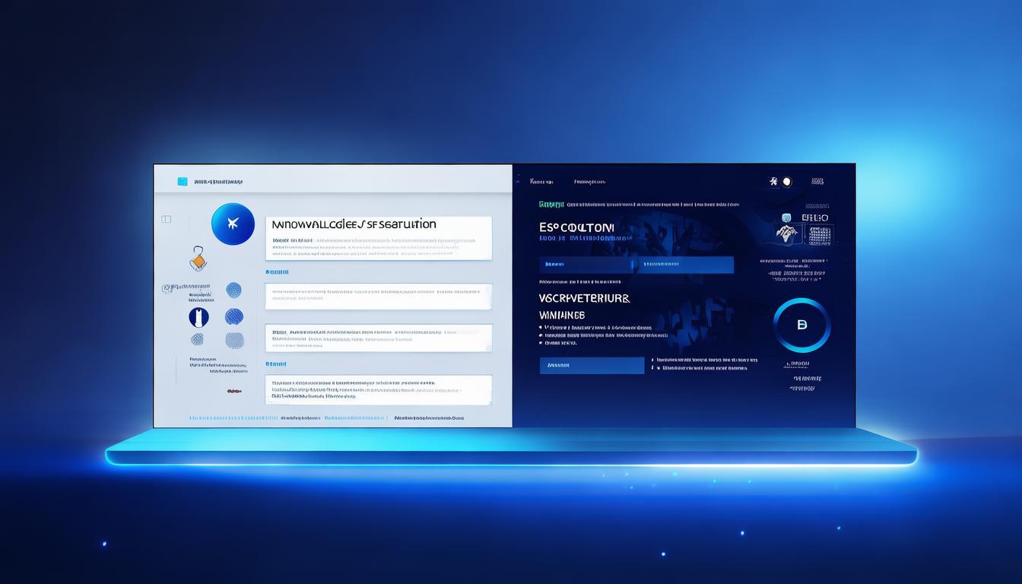Screen dimensions: 1022x584
Task: Click the circular B progress ring
Action: point(803,324)
